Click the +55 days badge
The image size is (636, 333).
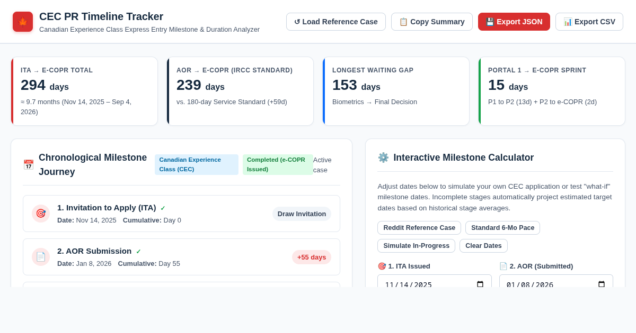[x=312, y=257]
